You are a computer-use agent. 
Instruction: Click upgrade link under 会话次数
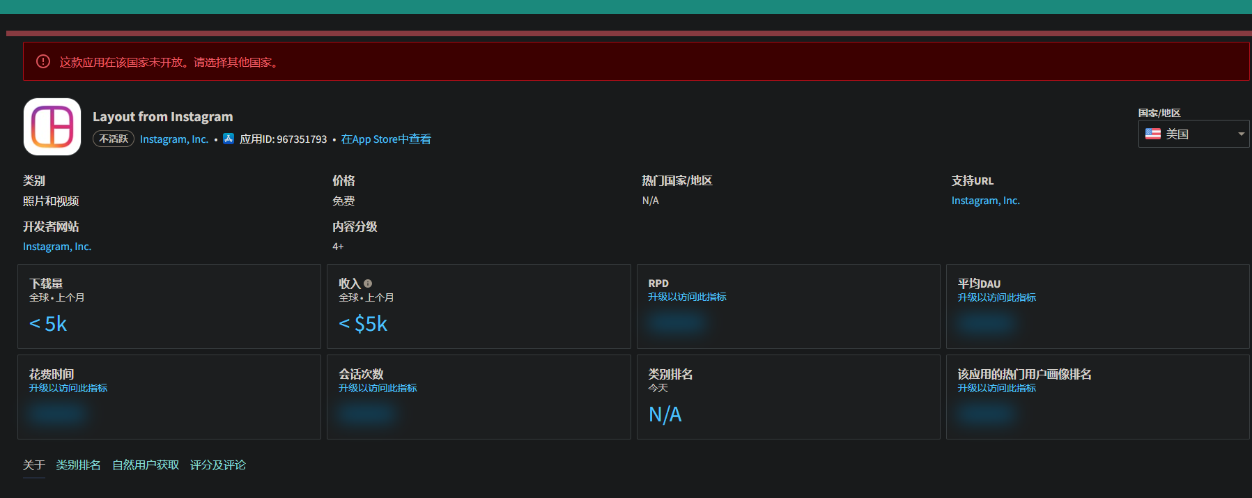(378, 388)
